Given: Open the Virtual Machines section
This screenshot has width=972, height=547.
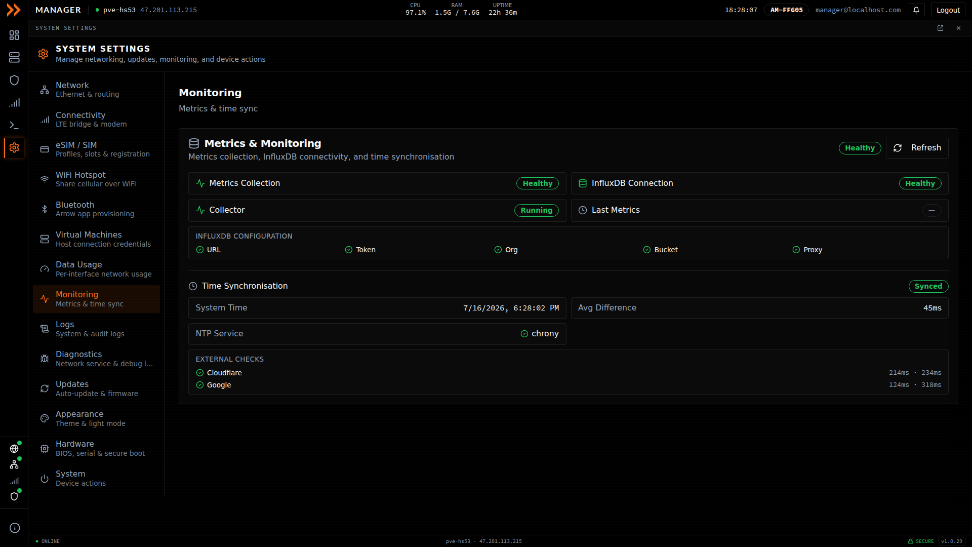Looking at the screenshot, I should 96,239.
